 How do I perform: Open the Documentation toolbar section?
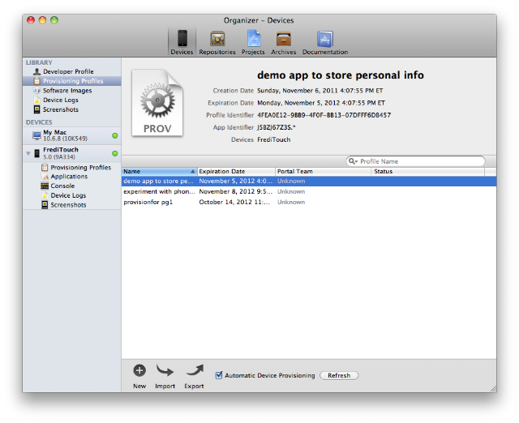pyautogui.click(x=325, y=42)
